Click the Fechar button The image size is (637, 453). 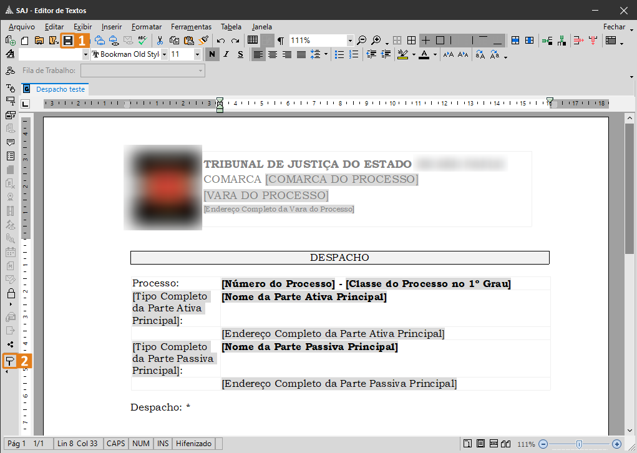(x=614, y=27)
